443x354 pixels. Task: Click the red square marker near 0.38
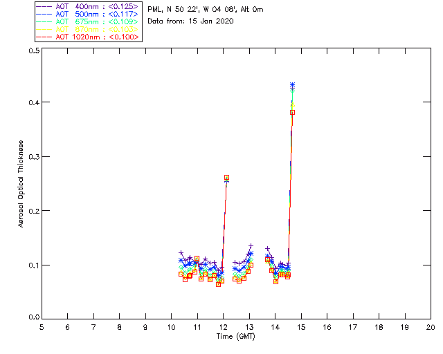(292, 113)
